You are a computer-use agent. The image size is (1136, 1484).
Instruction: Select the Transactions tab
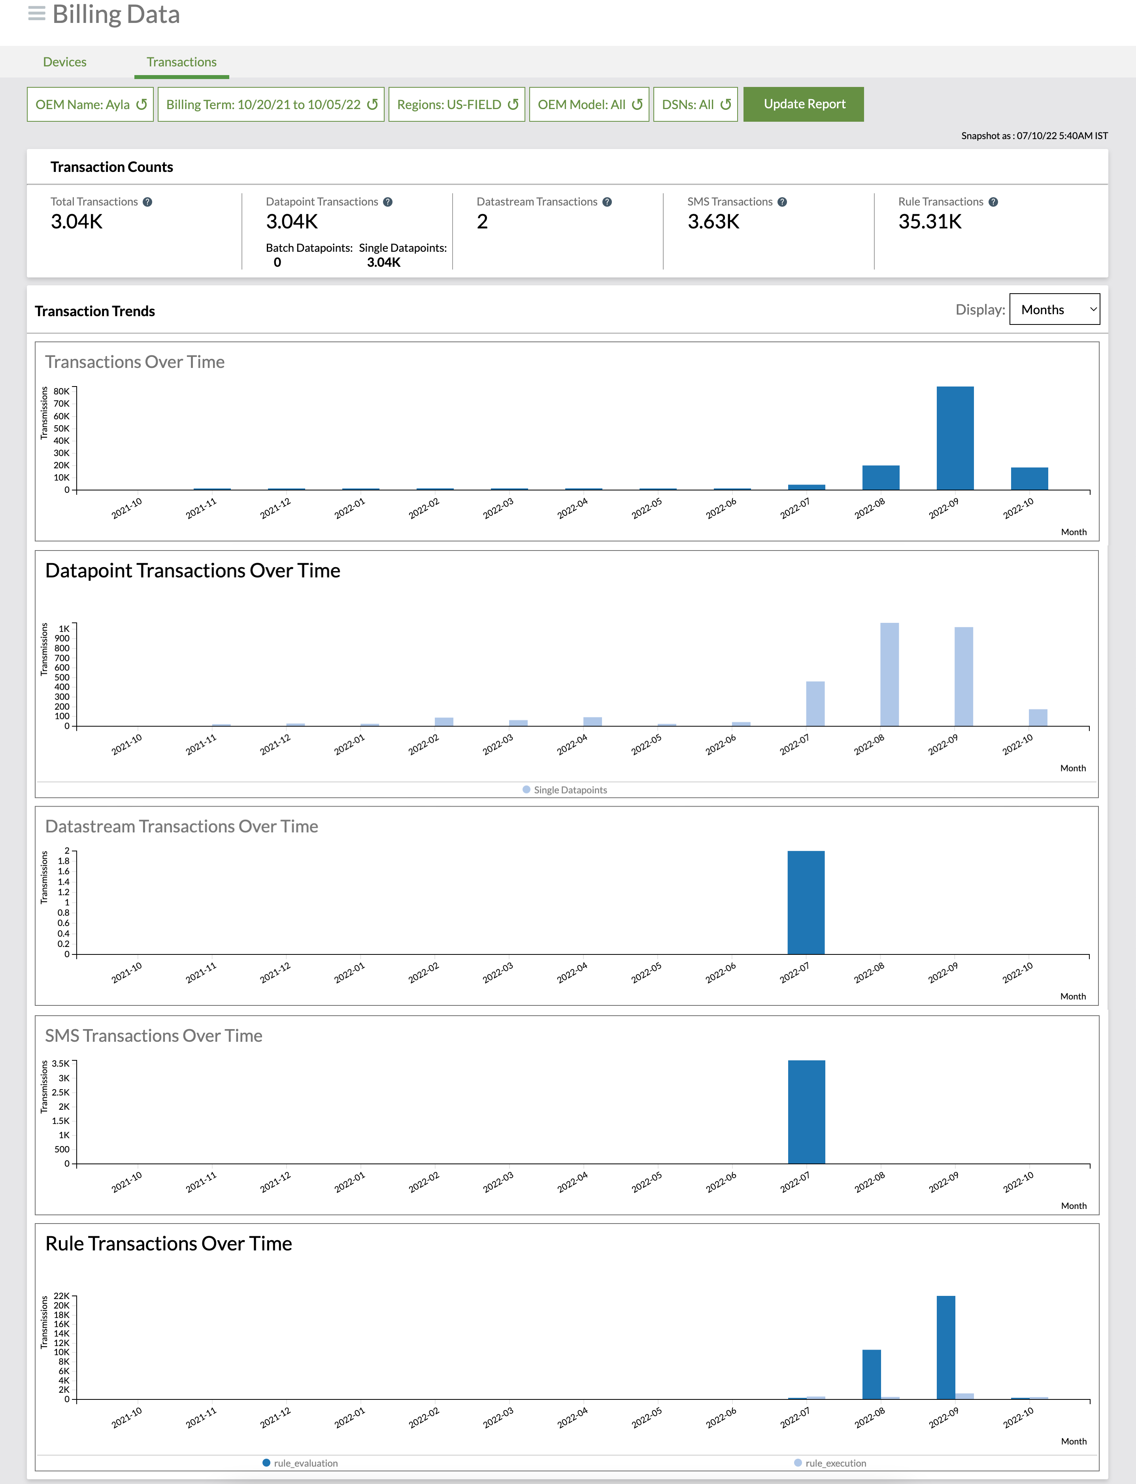tap(181, 62)
